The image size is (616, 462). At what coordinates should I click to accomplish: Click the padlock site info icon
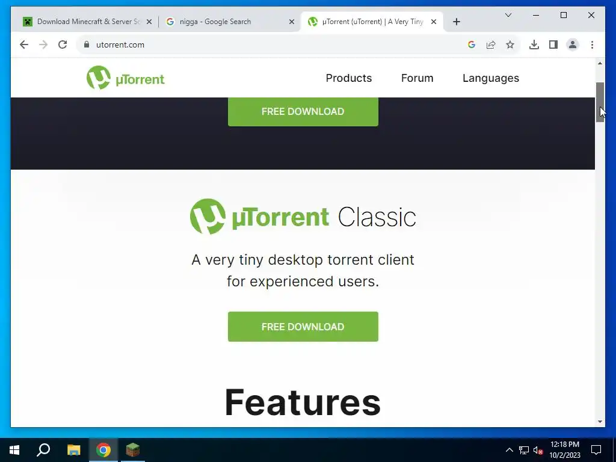(x=87, y=45)
